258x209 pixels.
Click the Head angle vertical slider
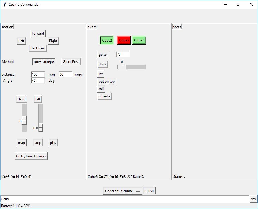(x=24, y=118)
